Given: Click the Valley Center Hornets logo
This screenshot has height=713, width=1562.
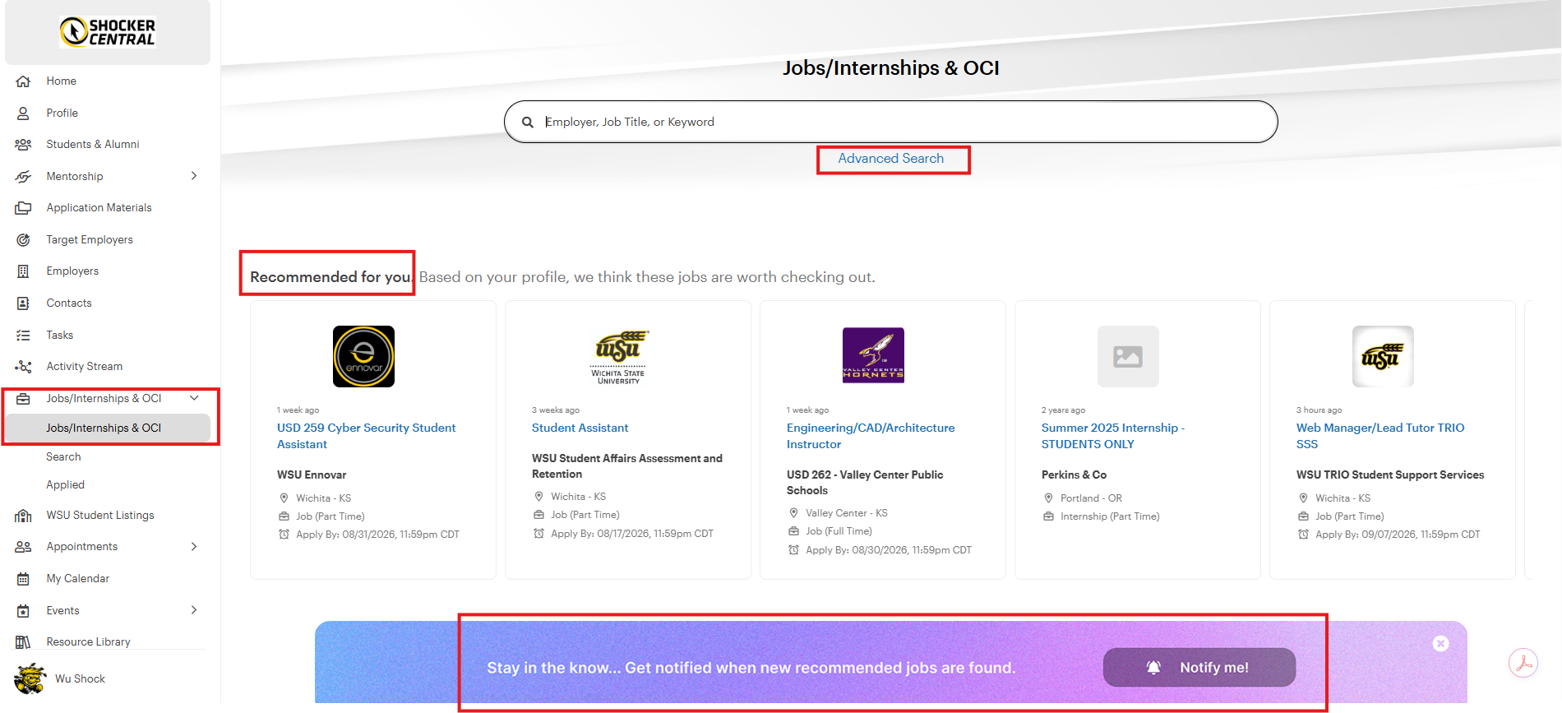Looking at the screenshot, I should tap(873, 355).
